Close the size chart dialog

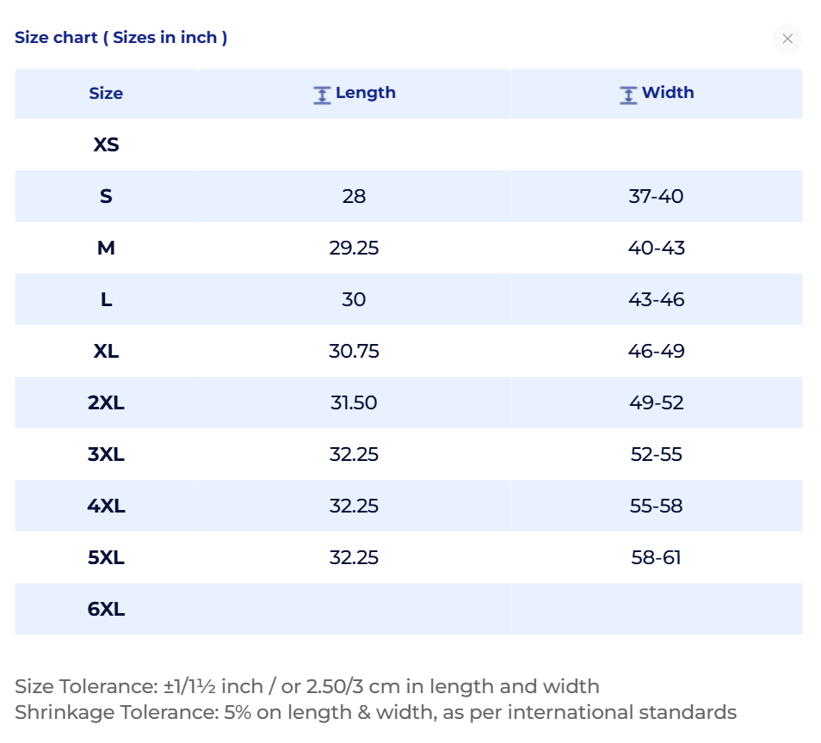click(787, 39)
